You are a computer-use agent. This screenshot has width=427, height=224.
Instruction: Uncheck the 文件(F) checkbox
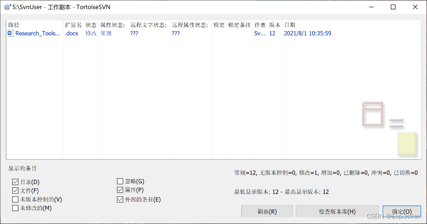coord(16,190)
